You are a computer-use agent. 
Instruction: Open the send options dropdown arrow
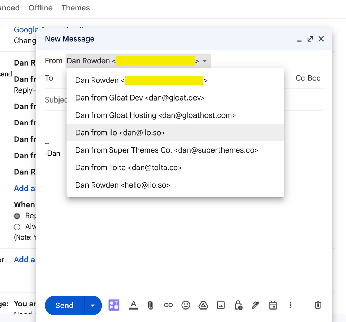(x=92, y=305)
